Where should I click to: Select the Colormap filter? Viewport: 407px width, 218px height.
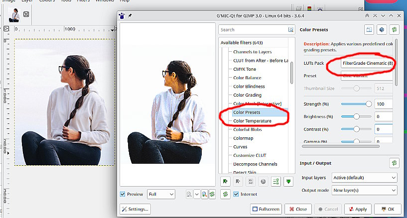[x=243, y=138]
